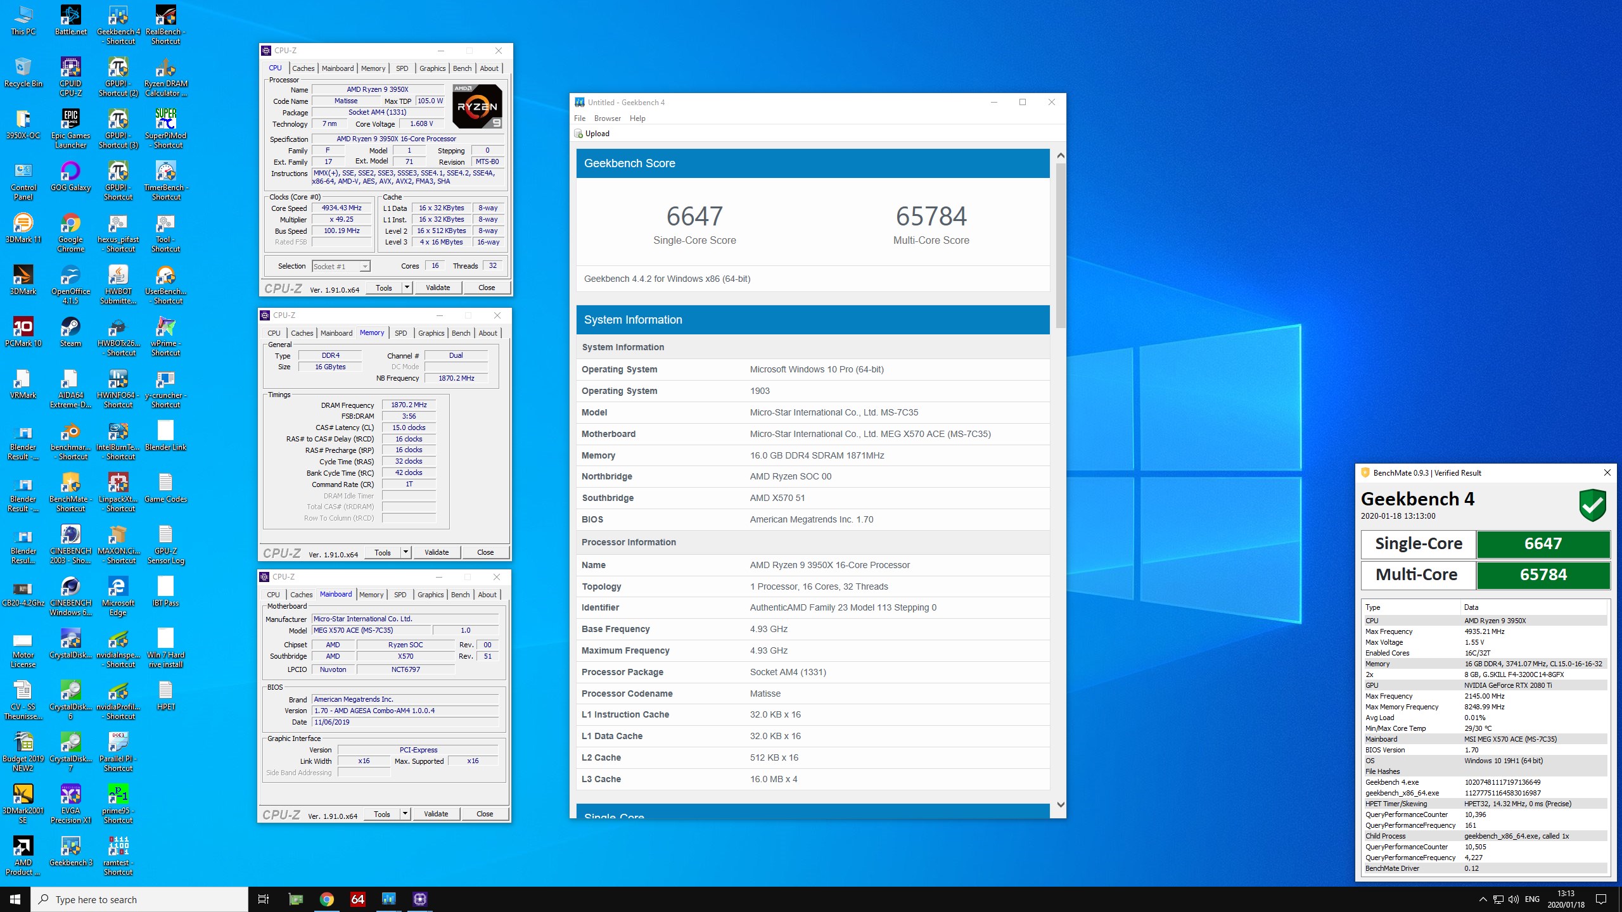Open Chrome from the taskbar

tap(327, 899)
